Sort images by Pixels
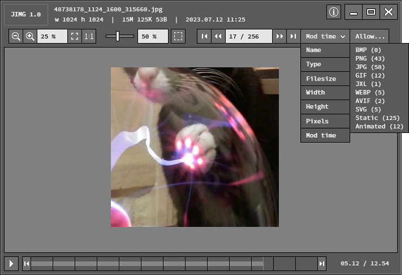This screenshot has height=275, width=409. pos(325,121)
